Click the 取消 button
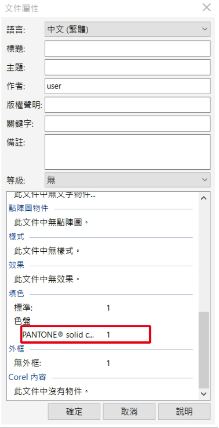 pos(129,411)
